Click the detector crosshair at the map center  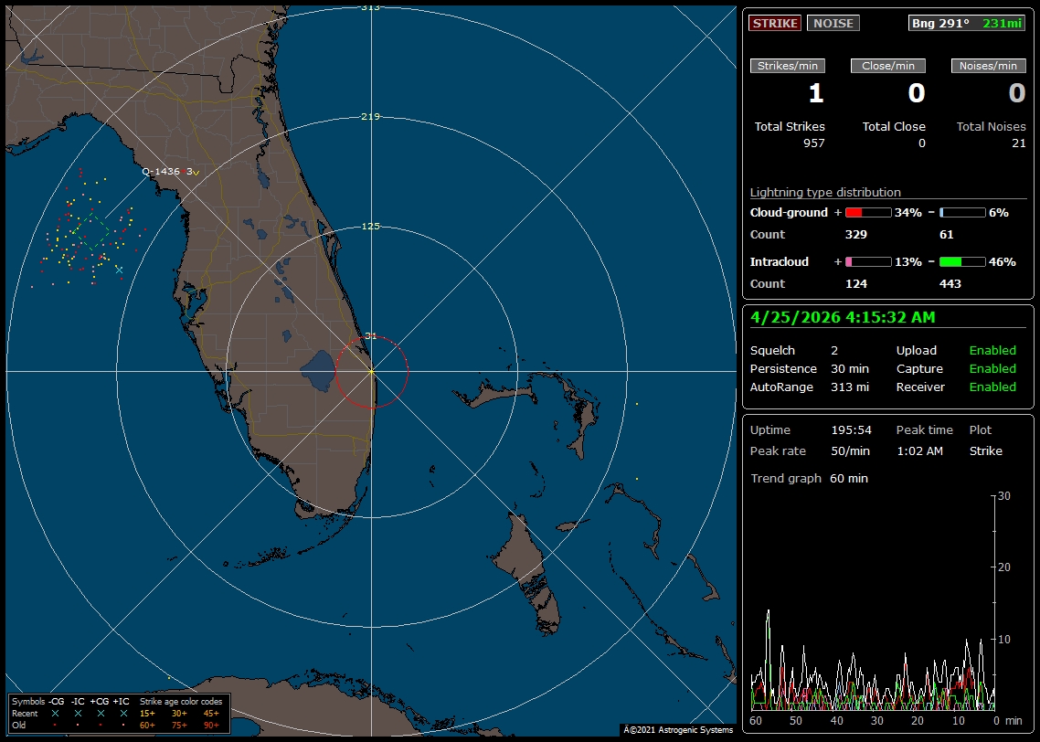(x=371, y=371)
